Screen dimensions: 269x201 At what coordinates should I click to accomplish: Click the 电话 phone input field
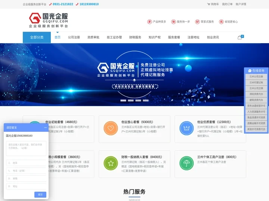click(x=26, y=170)
